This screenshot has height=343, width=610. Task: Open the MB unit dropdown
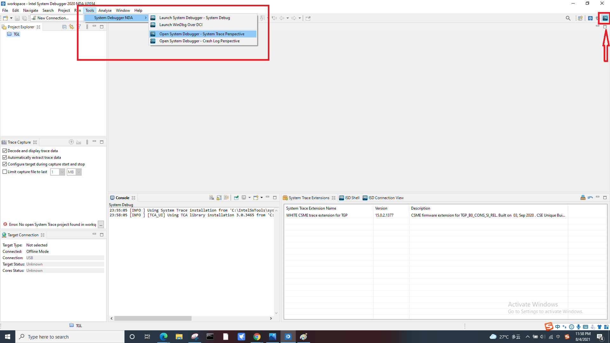(78, 172)
